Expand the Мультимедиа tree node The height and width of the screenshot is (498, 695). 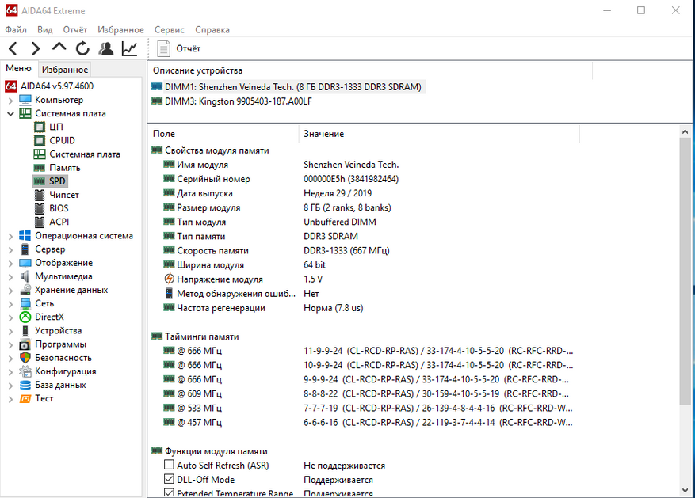point(10,277)
